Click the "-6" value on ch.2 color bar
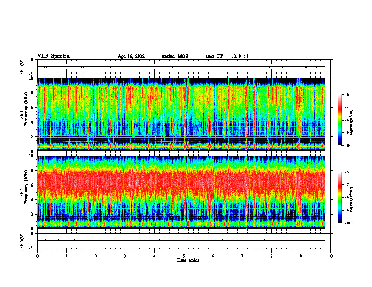 pos(347,172)
